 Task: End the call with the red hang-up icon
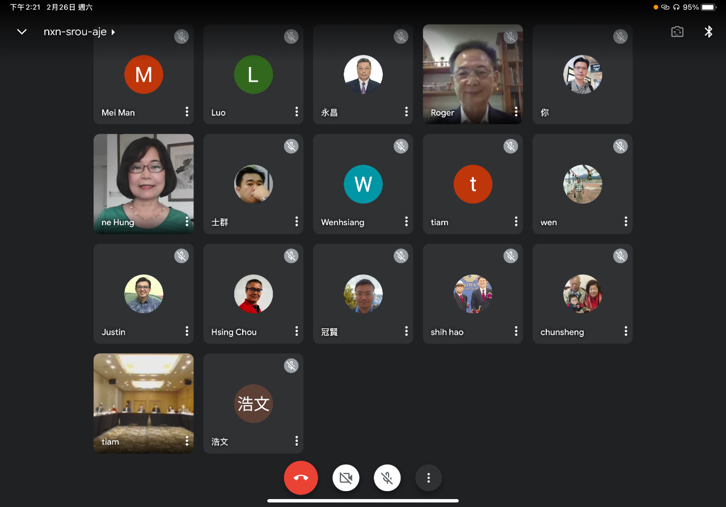[301, 478]
